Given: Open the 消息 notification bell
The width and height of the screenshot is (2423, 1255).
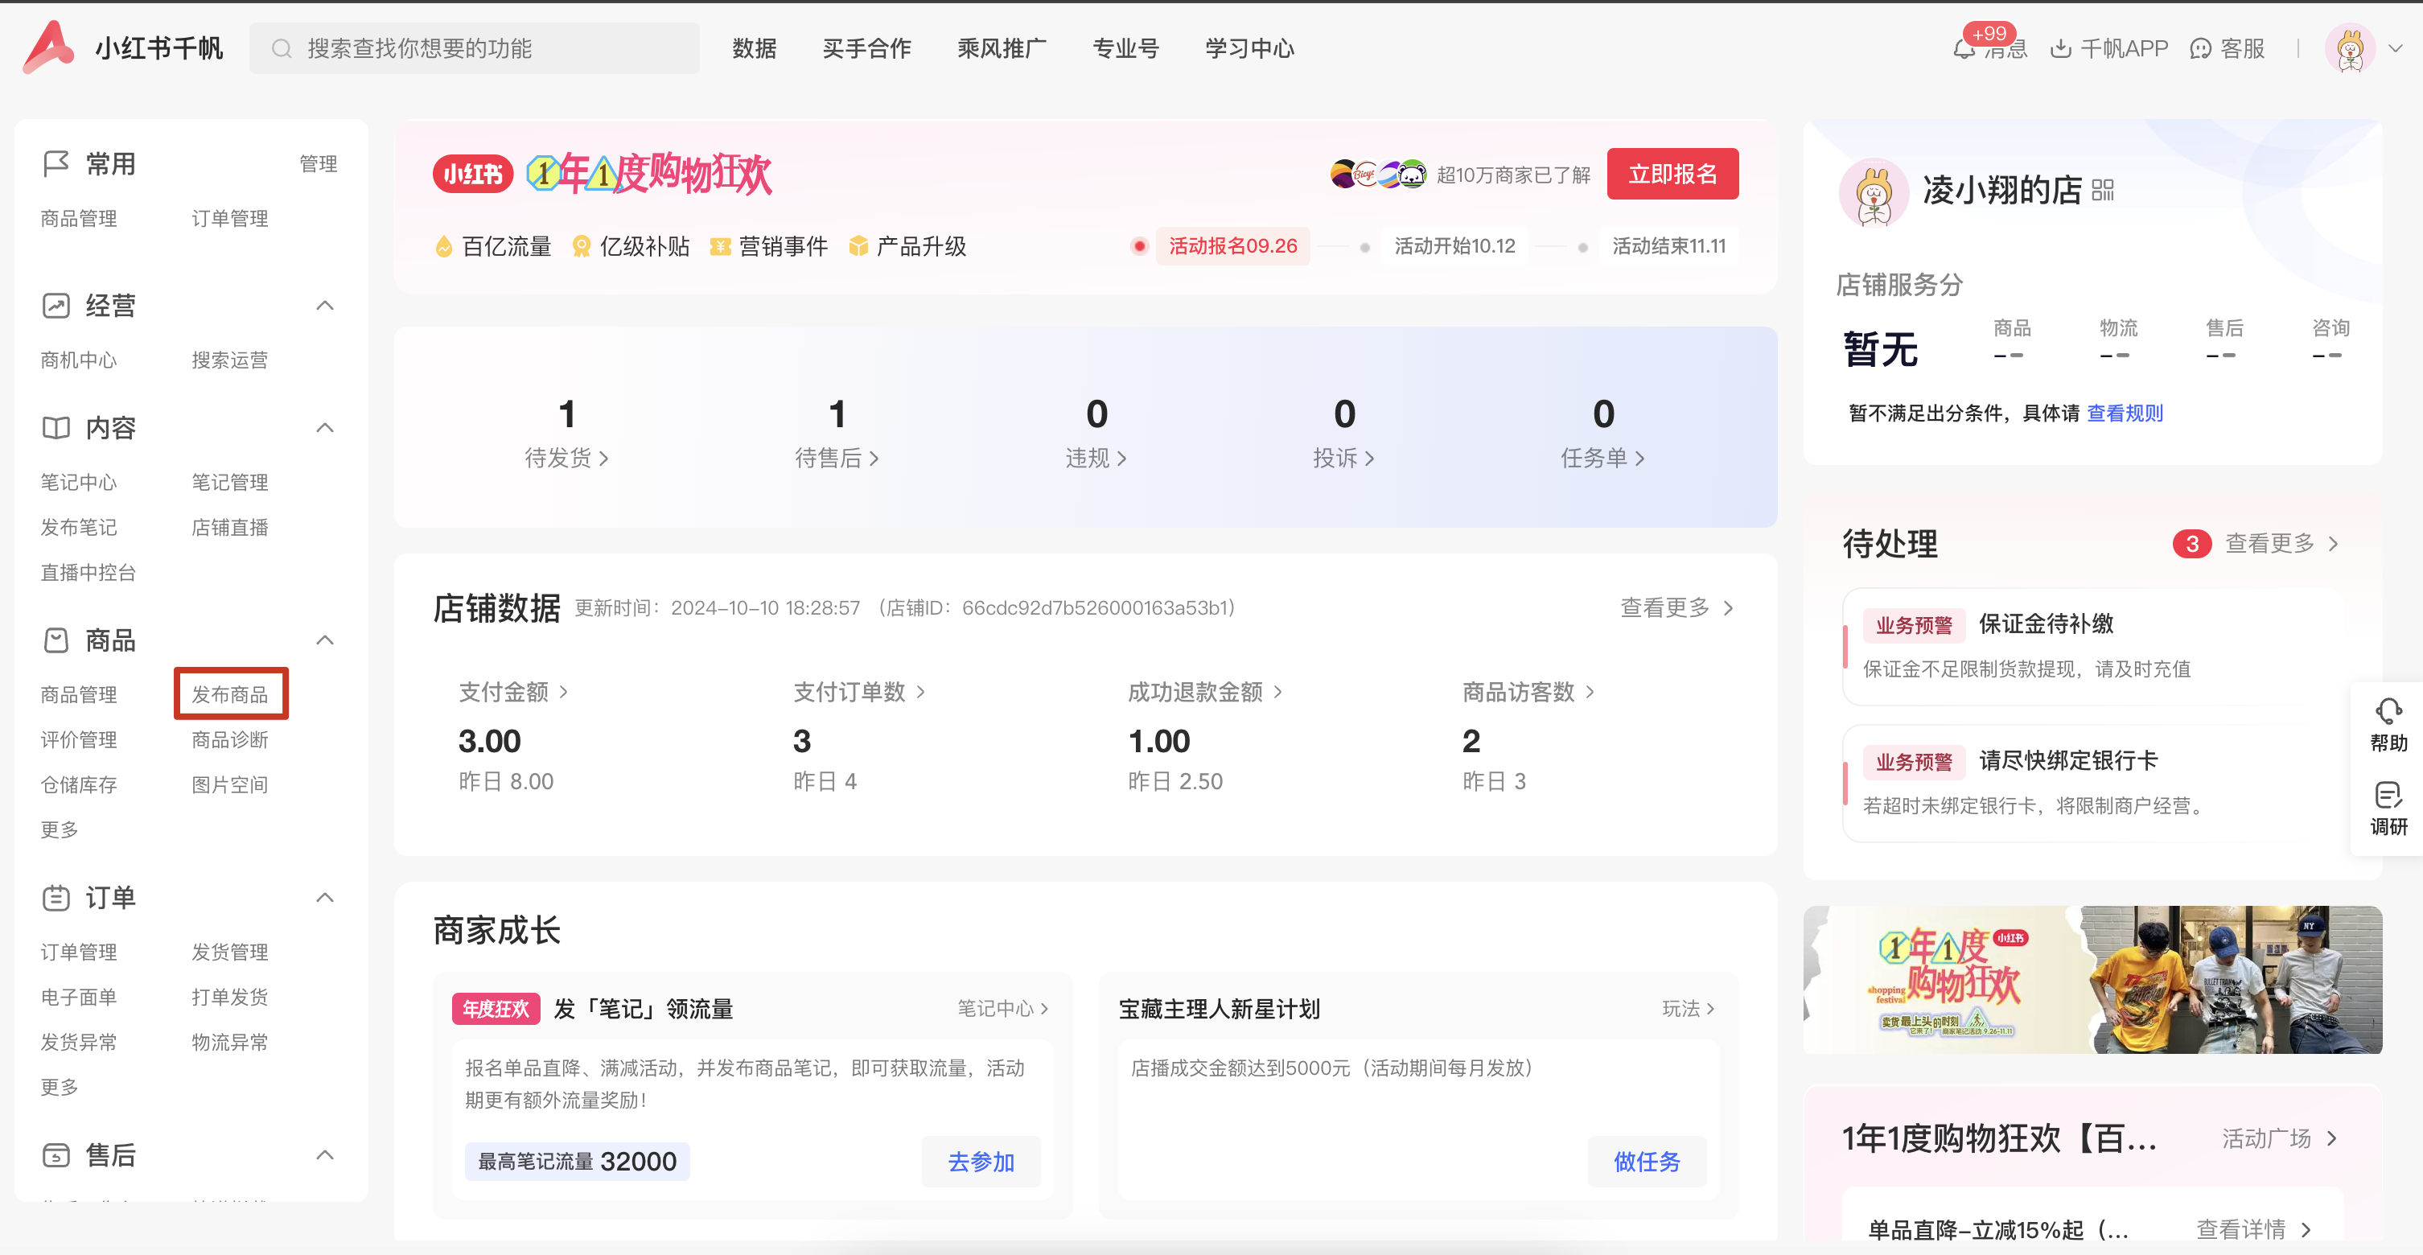Looking at the screenshot, I should click(1964, 49).
